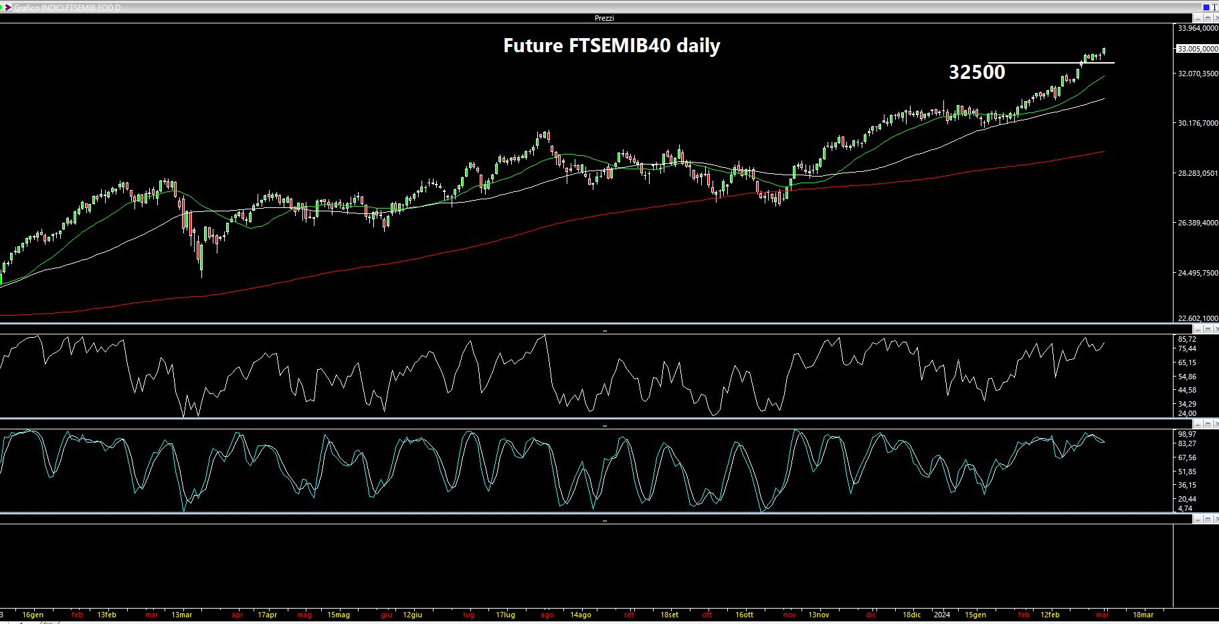The height and width of the screenshot is (624, 1219).
Task: Maximize the Prezzi price pane
Action: point(1208,18)
